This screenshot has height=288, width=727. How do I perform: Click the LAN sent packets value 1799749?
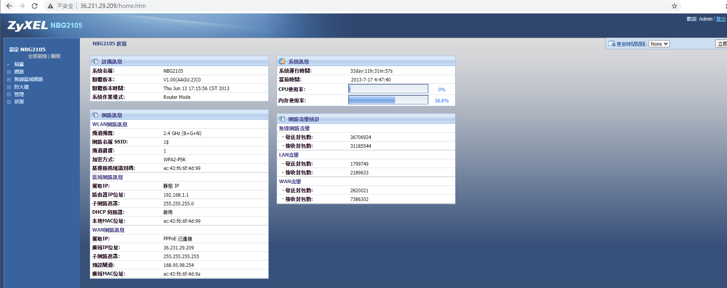click(x=359, y=164)
